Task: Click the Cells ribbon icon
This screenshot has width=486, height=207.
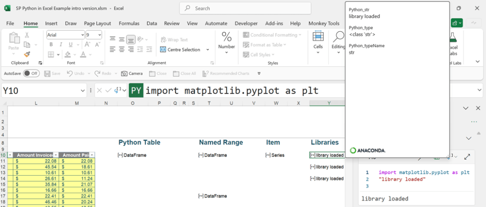Action: tap(318, 40)
